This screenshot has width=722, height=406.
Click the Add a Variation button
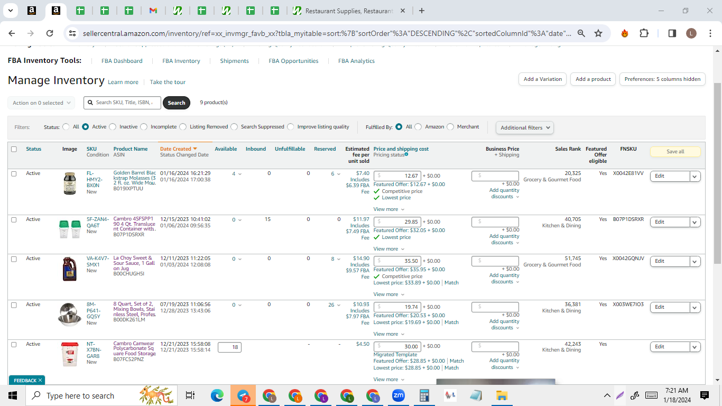[543, 79]
